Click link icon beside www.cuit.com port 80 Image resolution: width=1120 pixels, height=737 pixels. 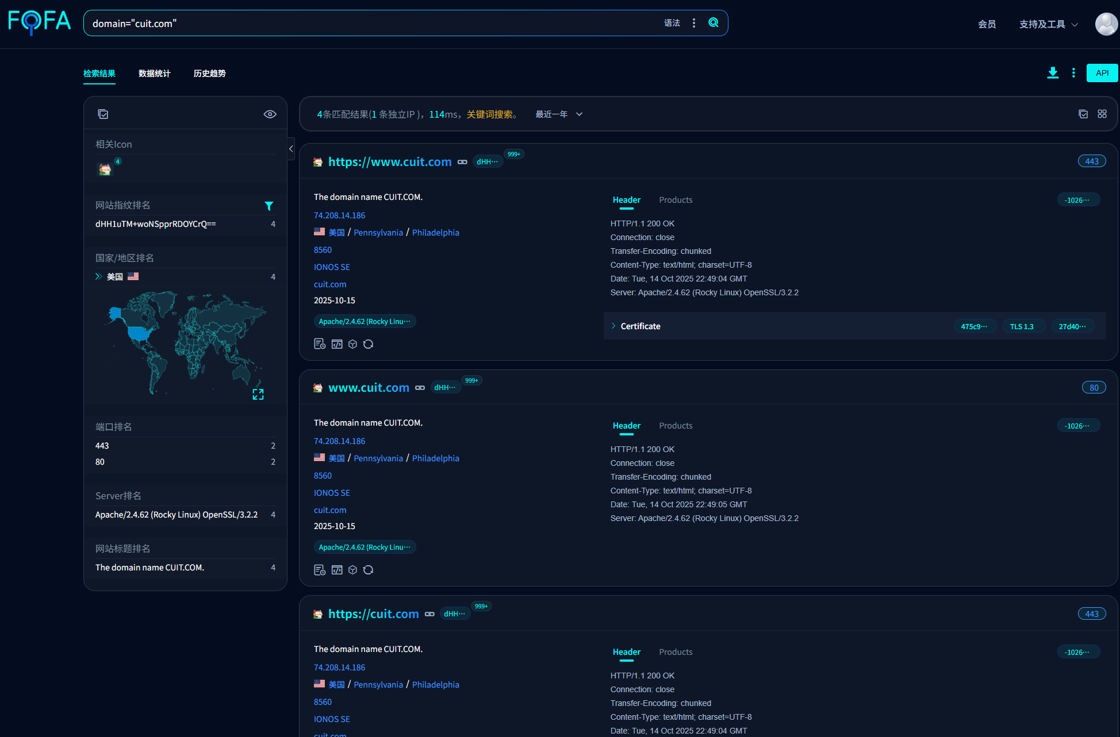pos(420,388)
